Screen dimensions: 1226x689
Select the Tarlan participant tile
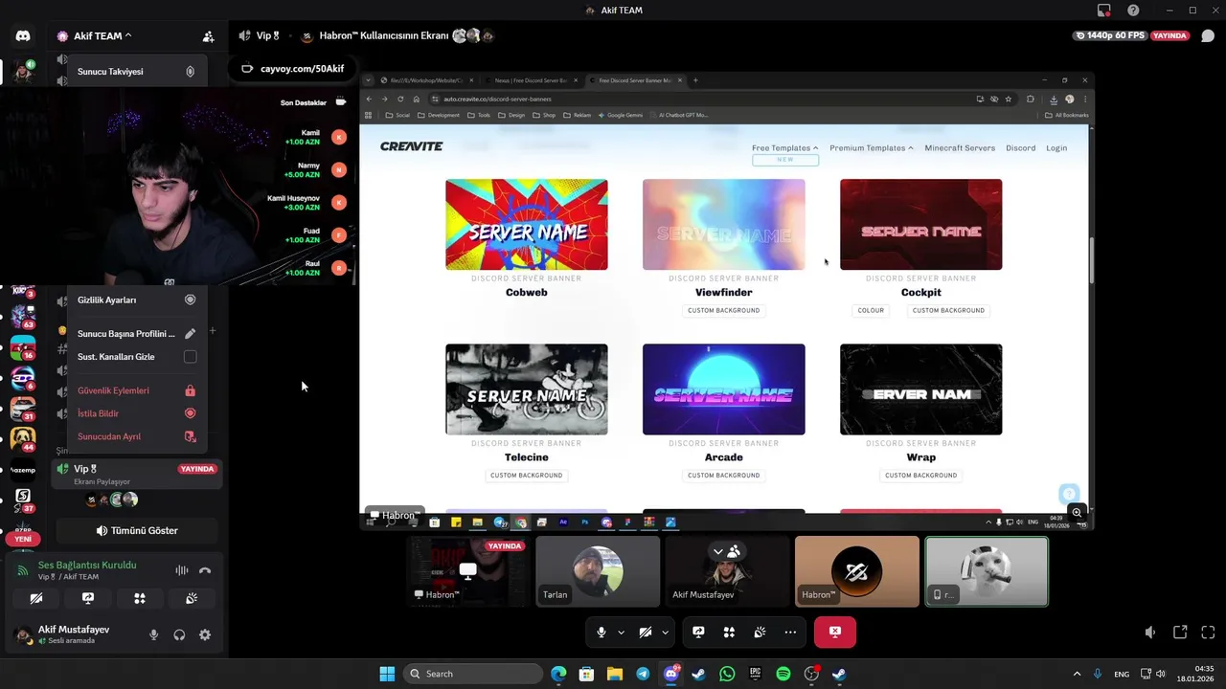pos(598,571)
